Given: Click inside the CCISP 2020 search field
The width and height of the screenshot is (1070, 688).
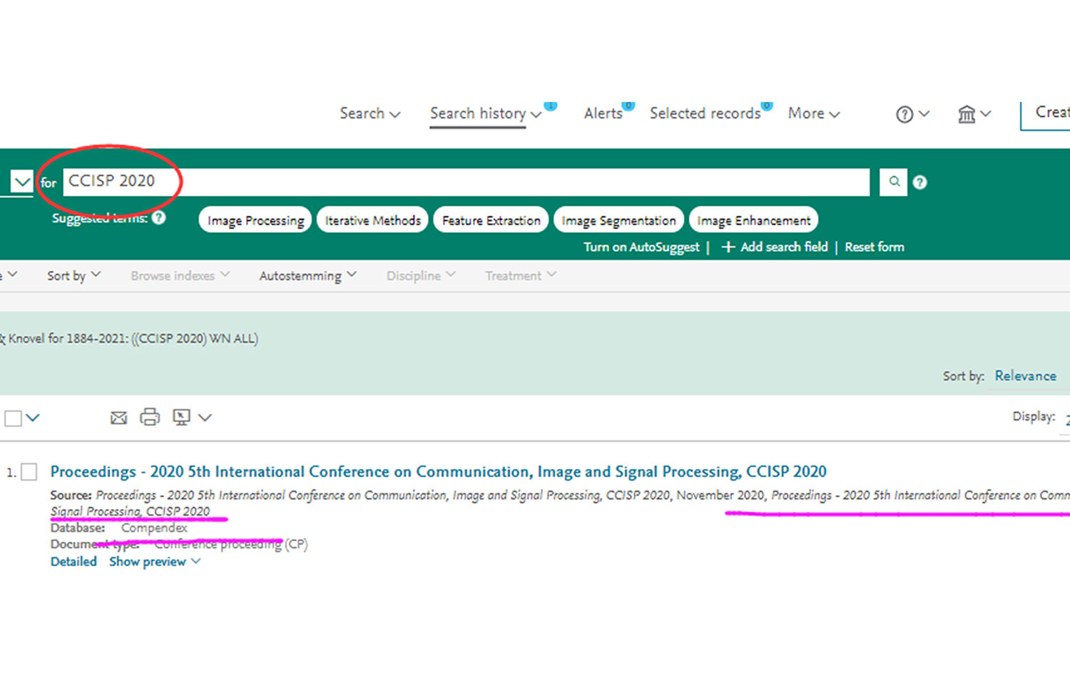Looking at the screenshot, I should [464, 182].
